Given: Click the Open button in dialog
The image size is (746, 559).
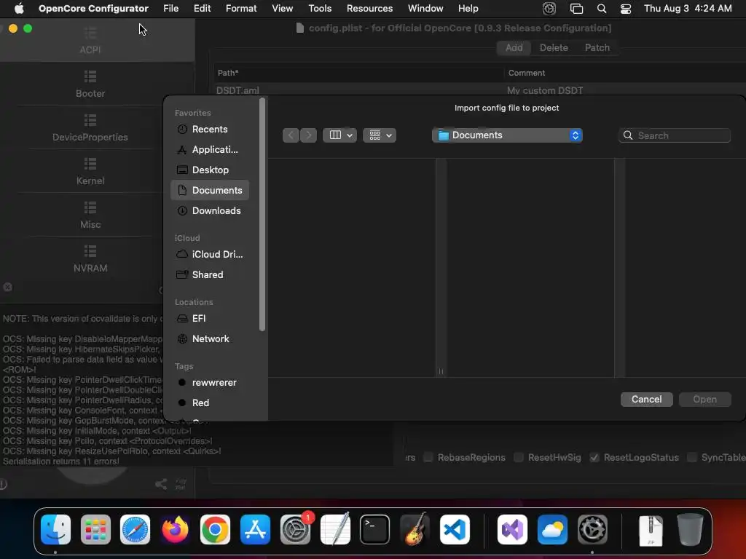Looking at the screenshot, I should [x=704, y=400].
